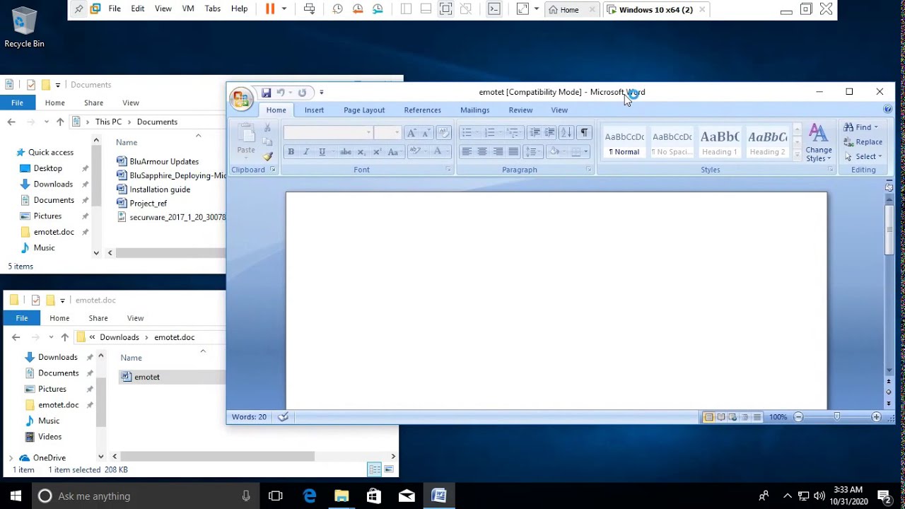Open the VMware power options dropdown

coord(284,9)
